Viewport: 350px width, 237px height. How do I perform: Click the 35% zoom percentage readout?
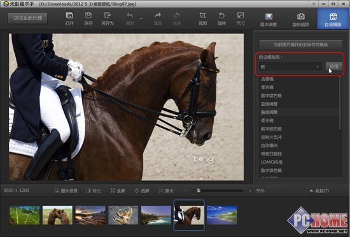pos(260,190)
